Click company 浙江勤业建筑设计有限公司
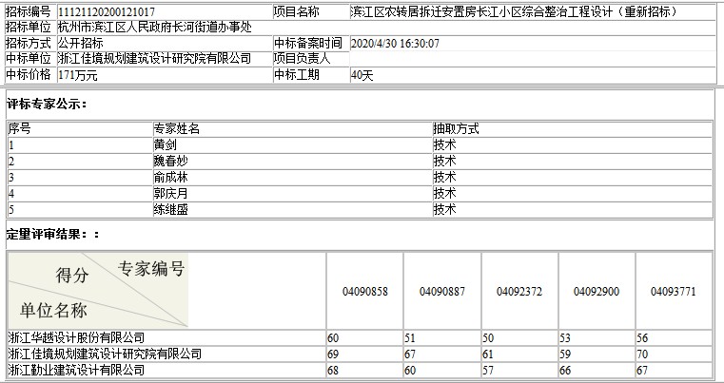Viewport: 724px width, 383px height. [x=76, y=370]
